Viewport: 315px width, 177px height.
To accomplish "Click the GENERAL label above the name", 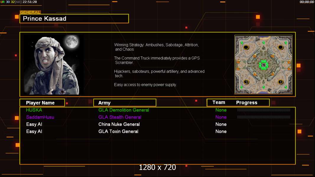I will click(30, 12).
